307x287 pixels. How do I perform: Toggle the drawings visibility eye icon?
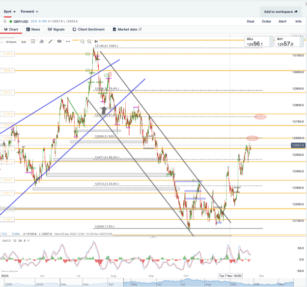59,41
